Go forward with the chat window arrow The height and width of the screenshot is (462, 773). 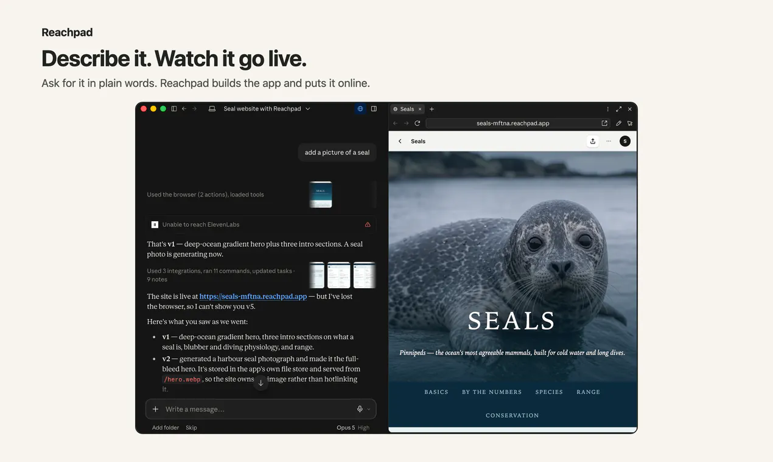click(x=195, y=109)
